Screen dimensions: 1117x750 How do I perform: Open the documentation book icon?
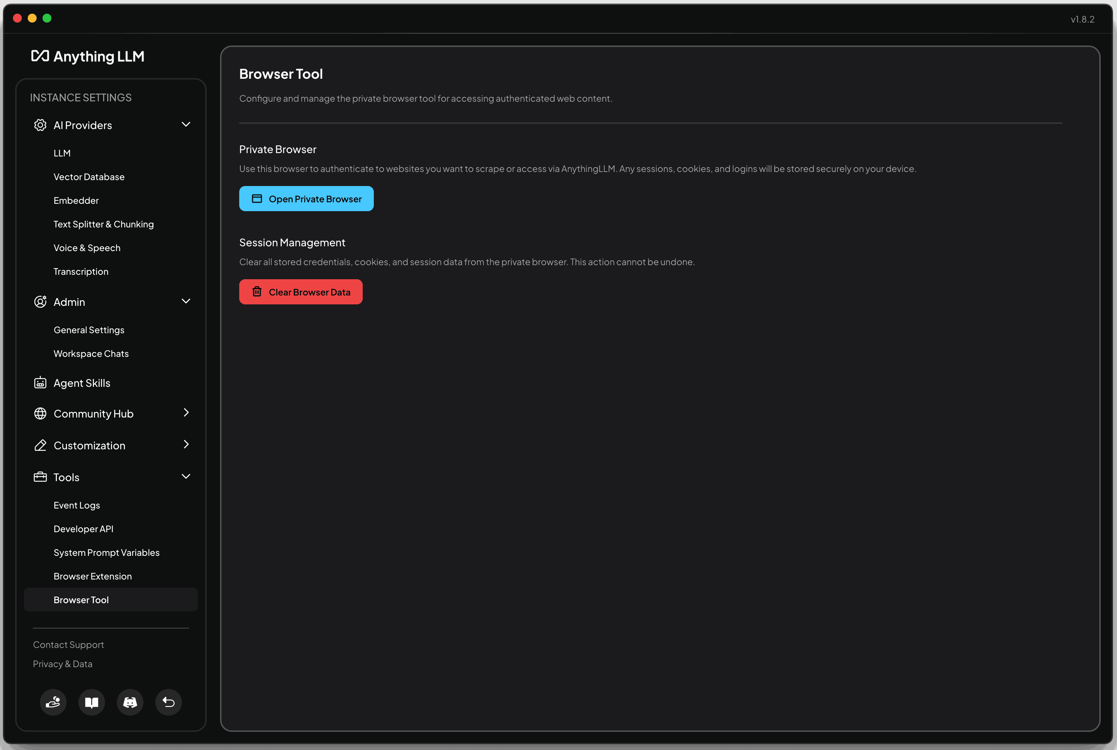tap(91, 702)
